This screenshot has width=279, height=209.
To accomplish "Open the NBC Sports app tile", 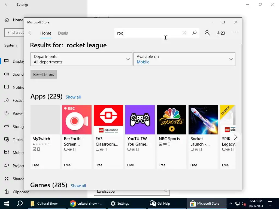I will 172,137.
